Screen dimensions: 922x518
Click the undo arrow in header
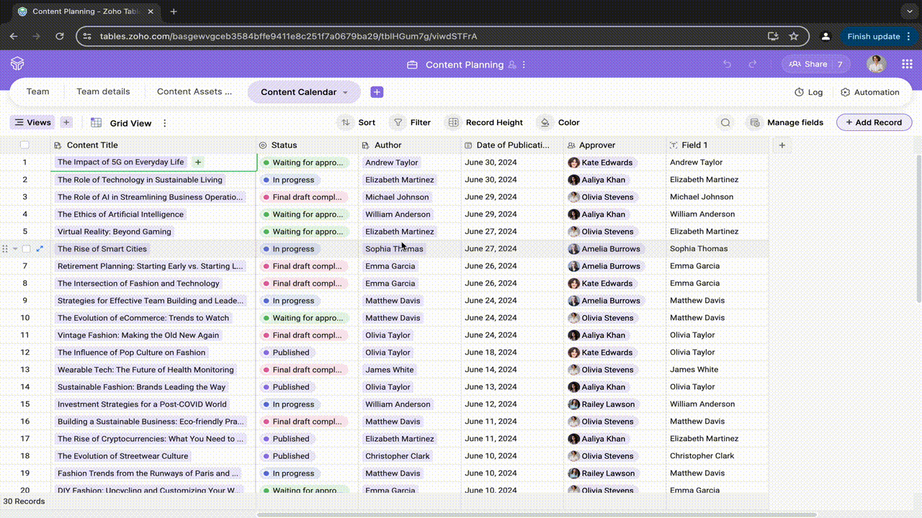click(x=727, y=64)
